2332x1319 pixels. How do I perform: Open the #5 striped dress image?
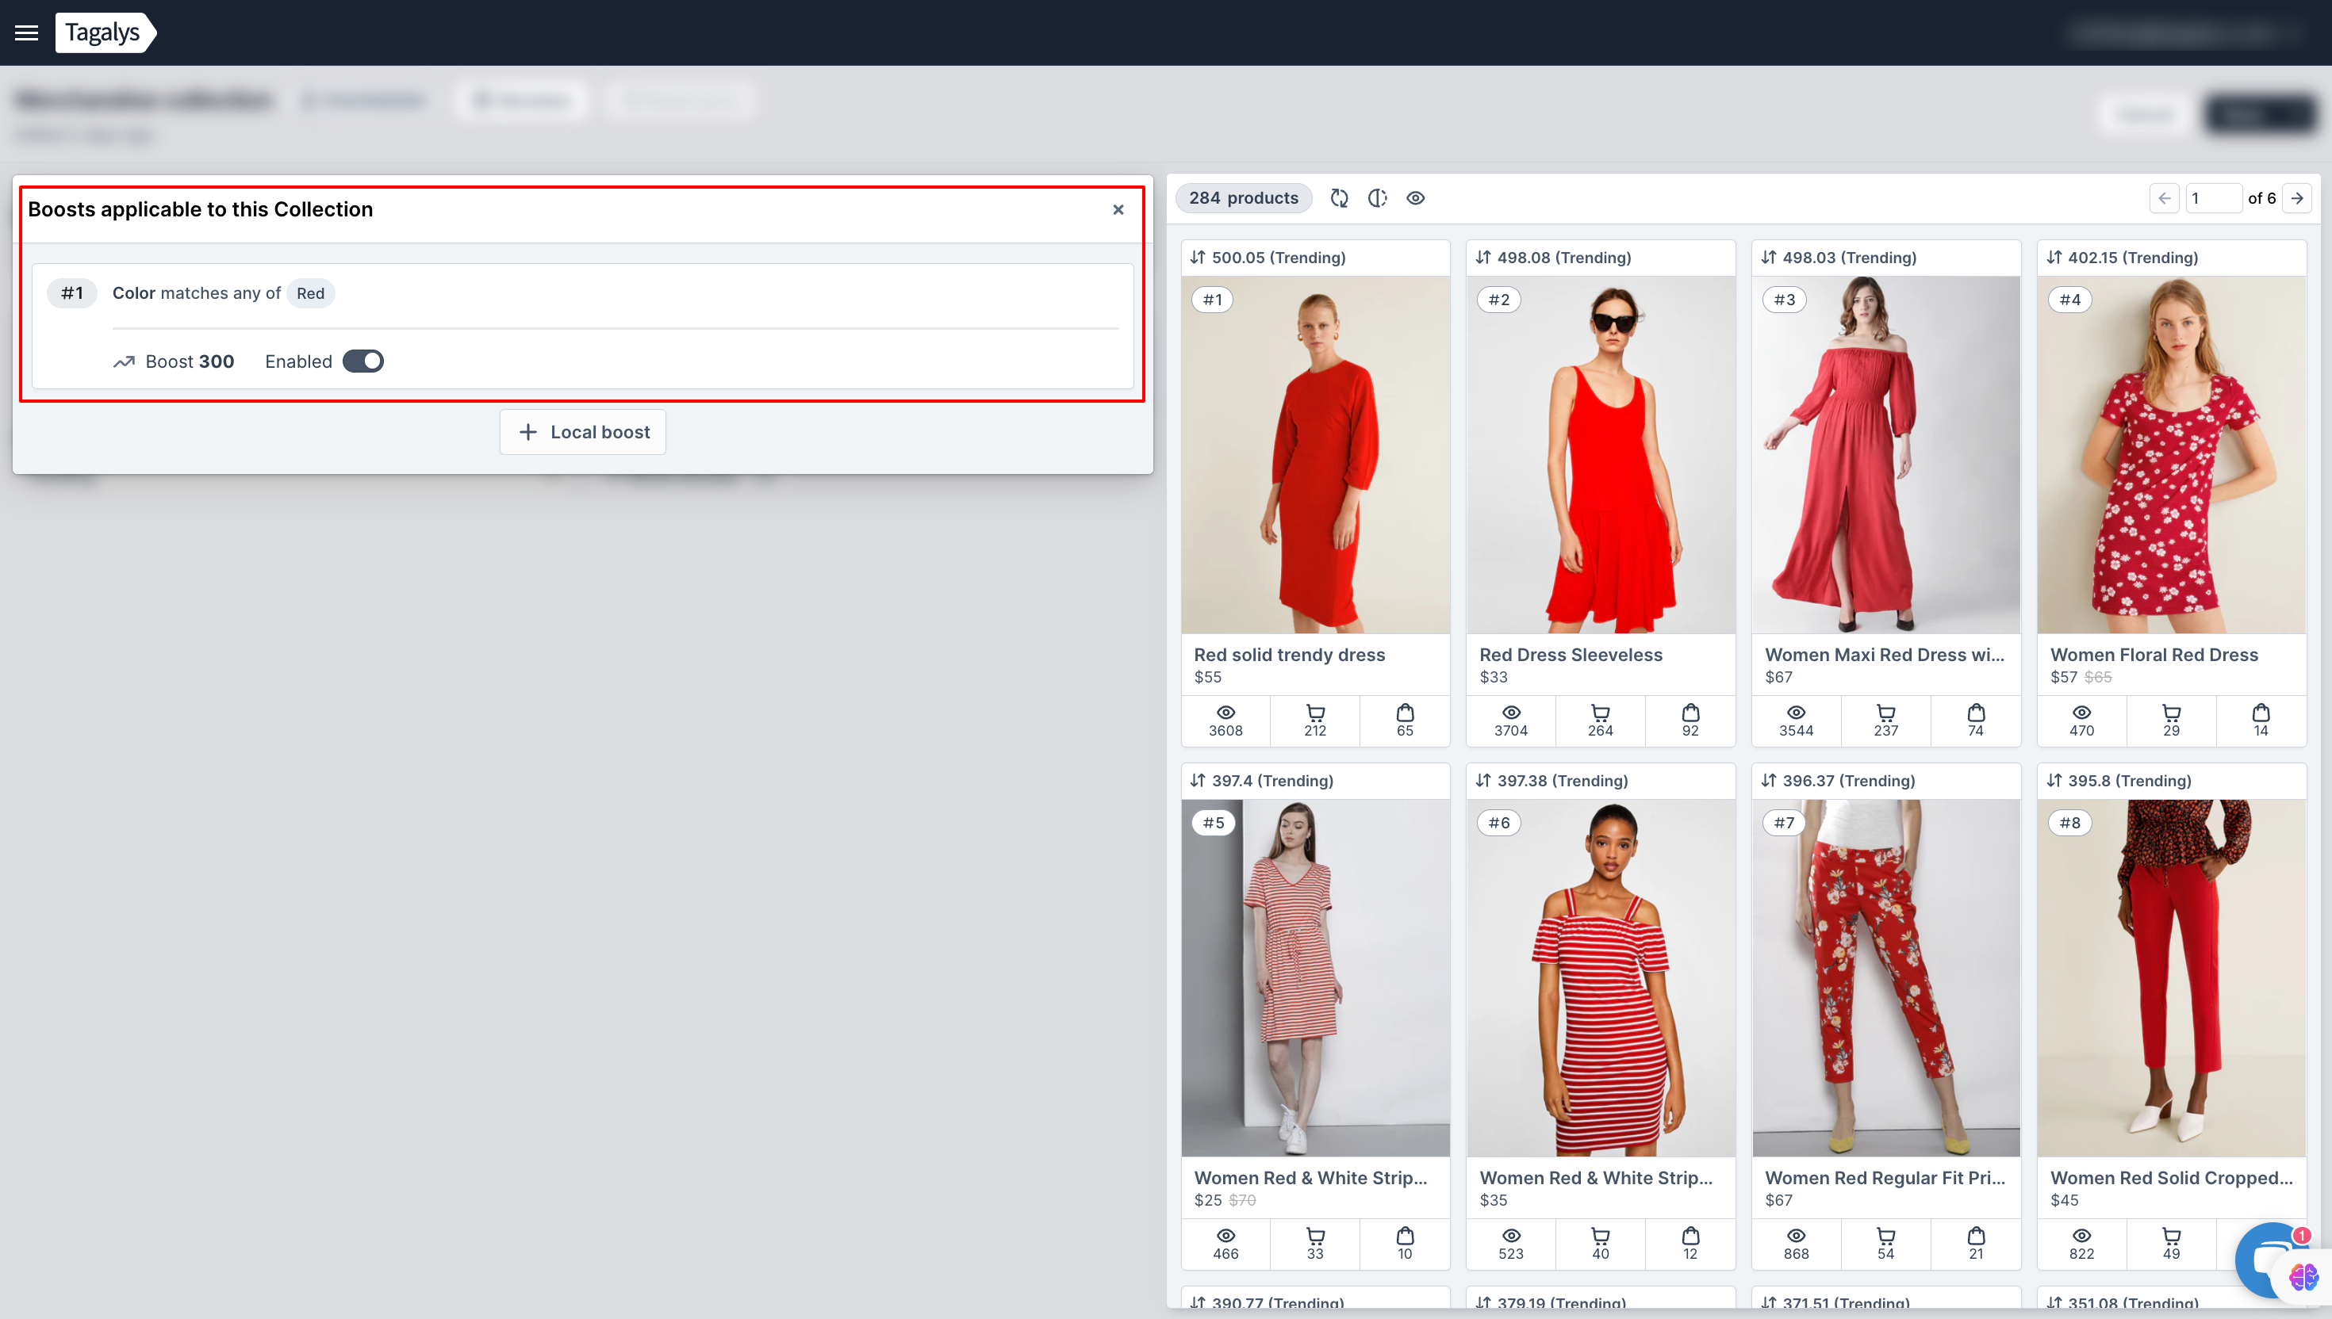click(x=1315, y=977)
